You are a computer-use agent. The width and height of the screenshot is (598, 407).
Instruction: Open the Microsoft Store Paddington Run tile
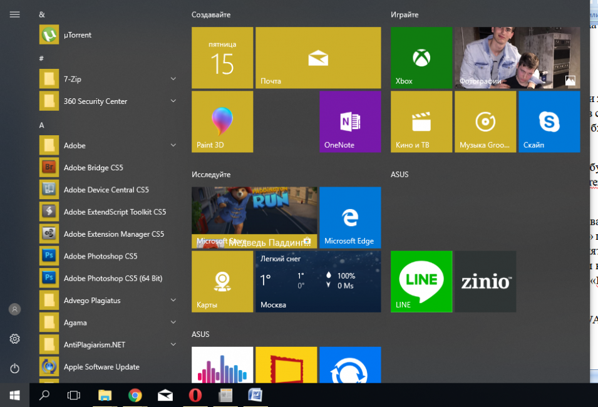(254, 217)
